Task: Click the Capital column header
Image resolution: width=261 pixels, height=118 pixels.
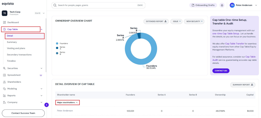Action: [250, 95]
